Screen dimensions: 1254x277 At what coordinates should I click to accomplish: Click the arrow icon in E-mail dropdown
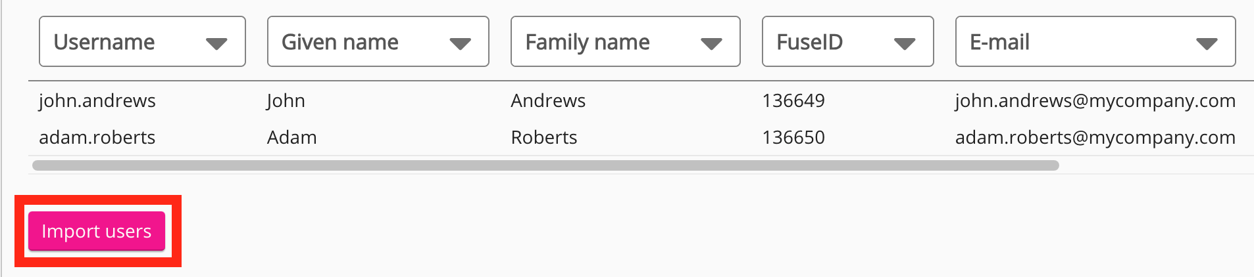click(1207, 44)
